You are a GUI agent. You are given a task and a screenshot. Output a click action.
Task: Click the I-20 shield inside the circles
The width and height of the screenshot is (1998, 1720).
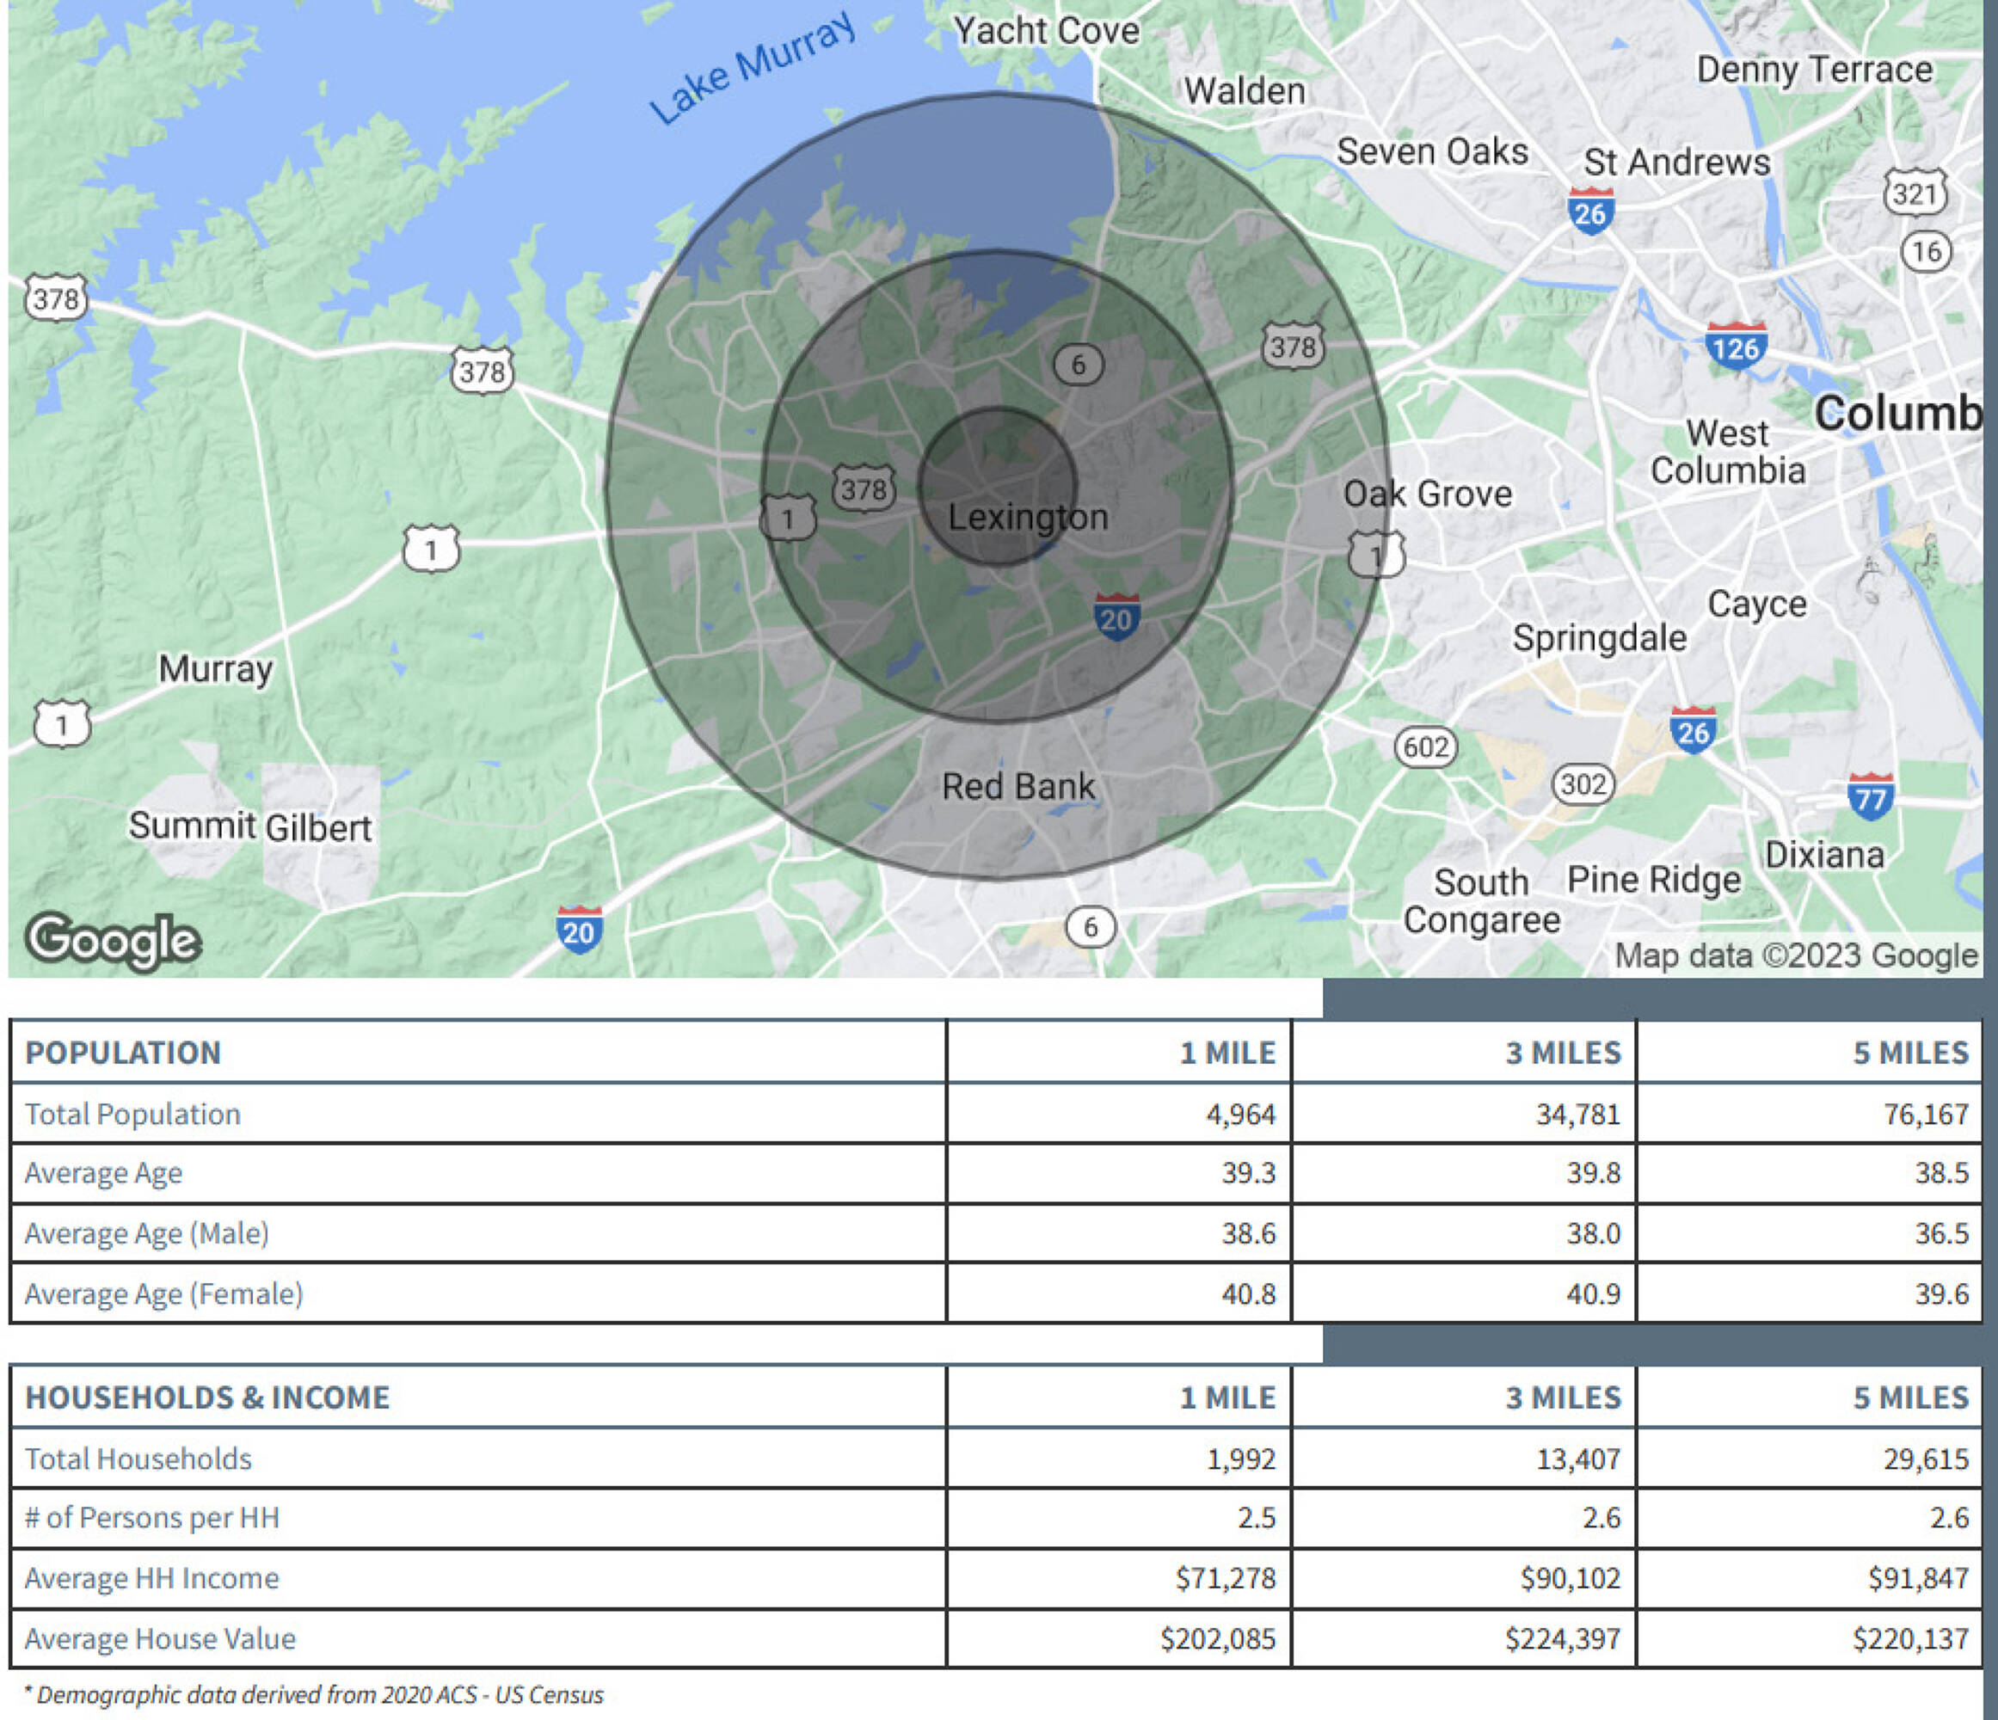tap(1116, 617)
